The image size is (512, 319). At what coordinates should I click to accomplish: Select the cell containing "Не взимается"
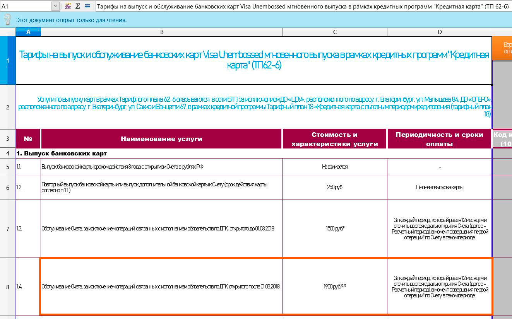pos(335,167)
